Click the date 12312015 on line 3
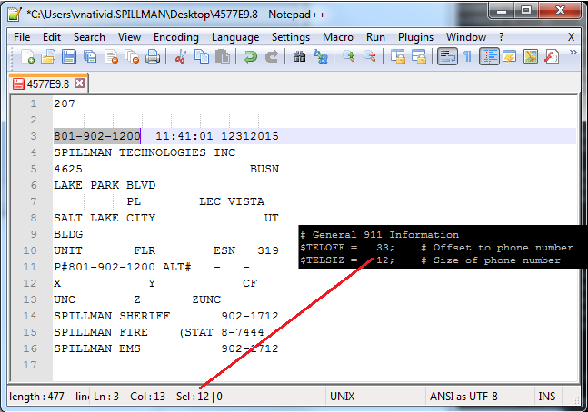This screenshot has width=588, height=412. coord(250,136)
